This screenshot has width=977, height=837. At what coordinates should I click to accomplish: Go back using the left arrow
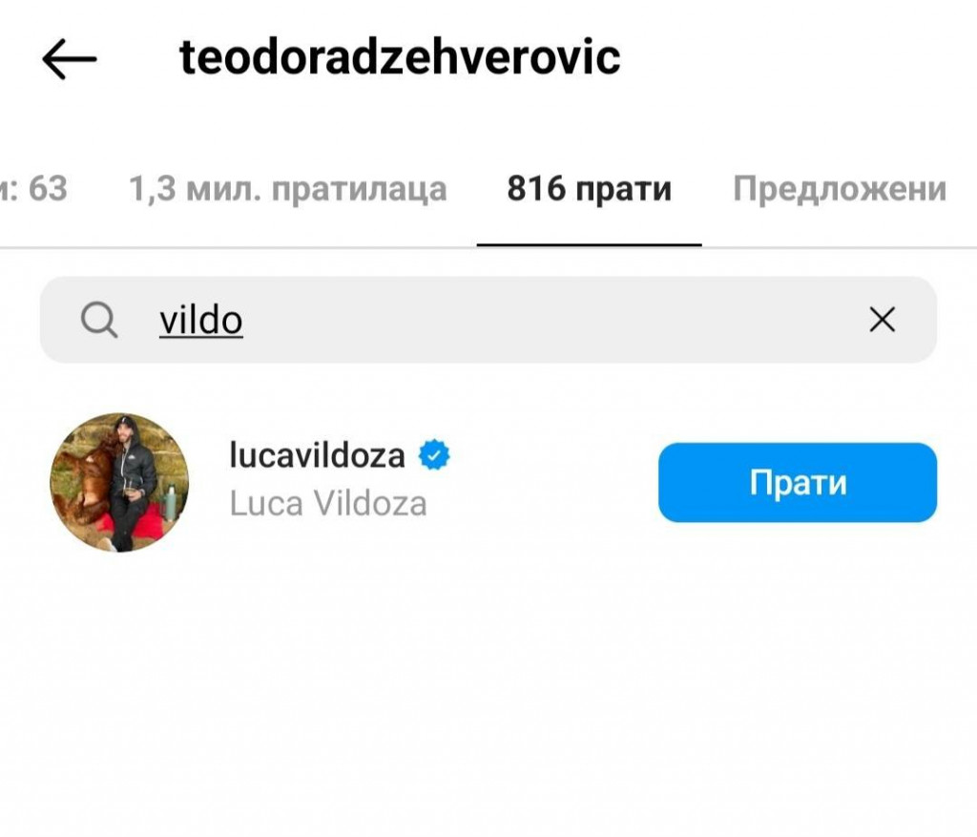[x=69, y=59]
